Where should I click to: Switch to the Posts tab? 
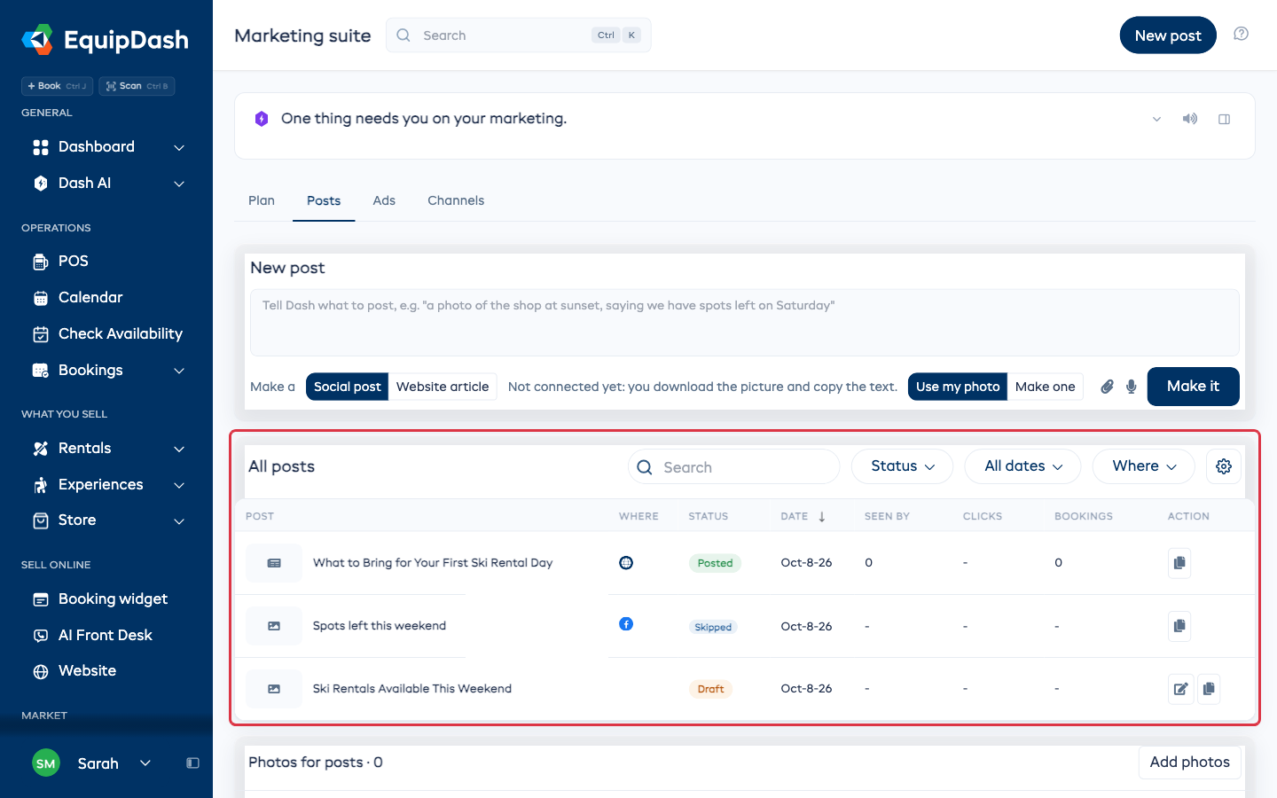pos(324,200)
